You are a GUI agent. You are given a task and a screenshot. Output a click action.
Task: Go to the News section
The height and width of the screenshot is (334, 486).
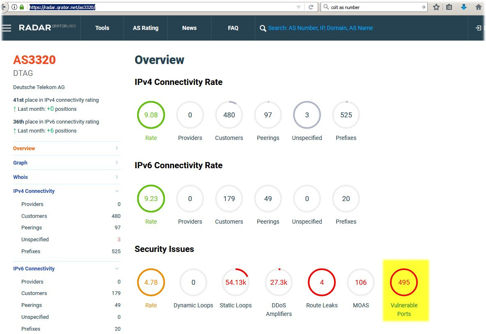click(189, 28)
